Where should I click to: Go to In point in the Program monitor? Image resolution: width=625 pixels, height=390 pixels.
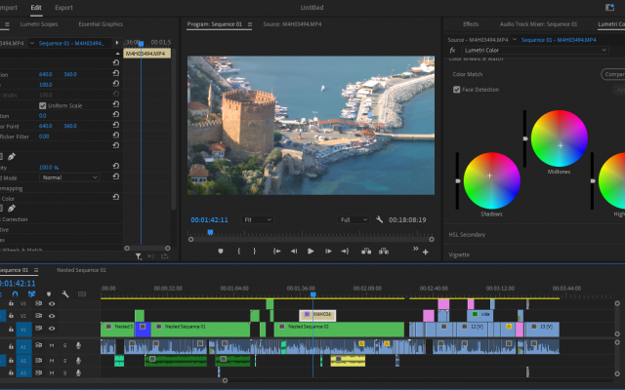(x=276, y=252)
